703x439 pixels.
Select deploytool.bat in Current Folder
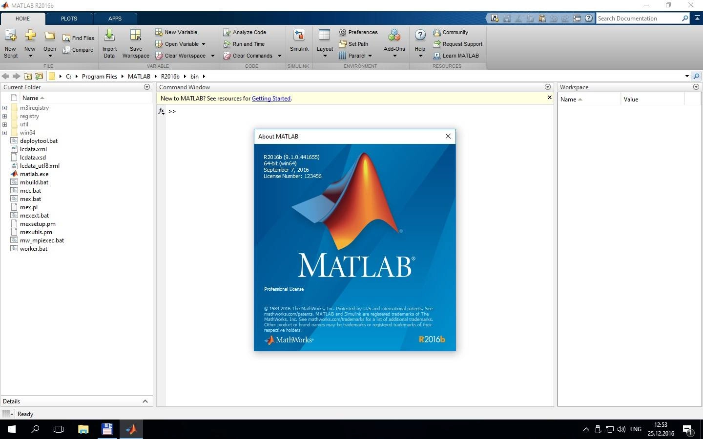39,141
